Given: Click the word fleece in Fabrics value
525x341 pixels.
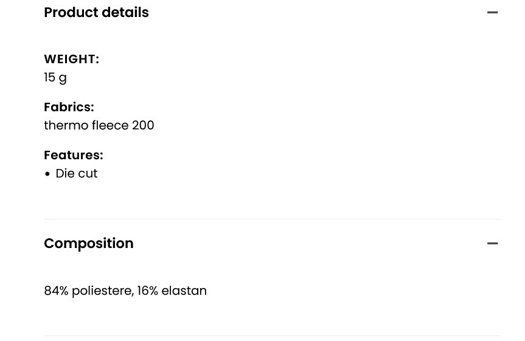Looking at the screenshot, I should click(x=110, y=125).
